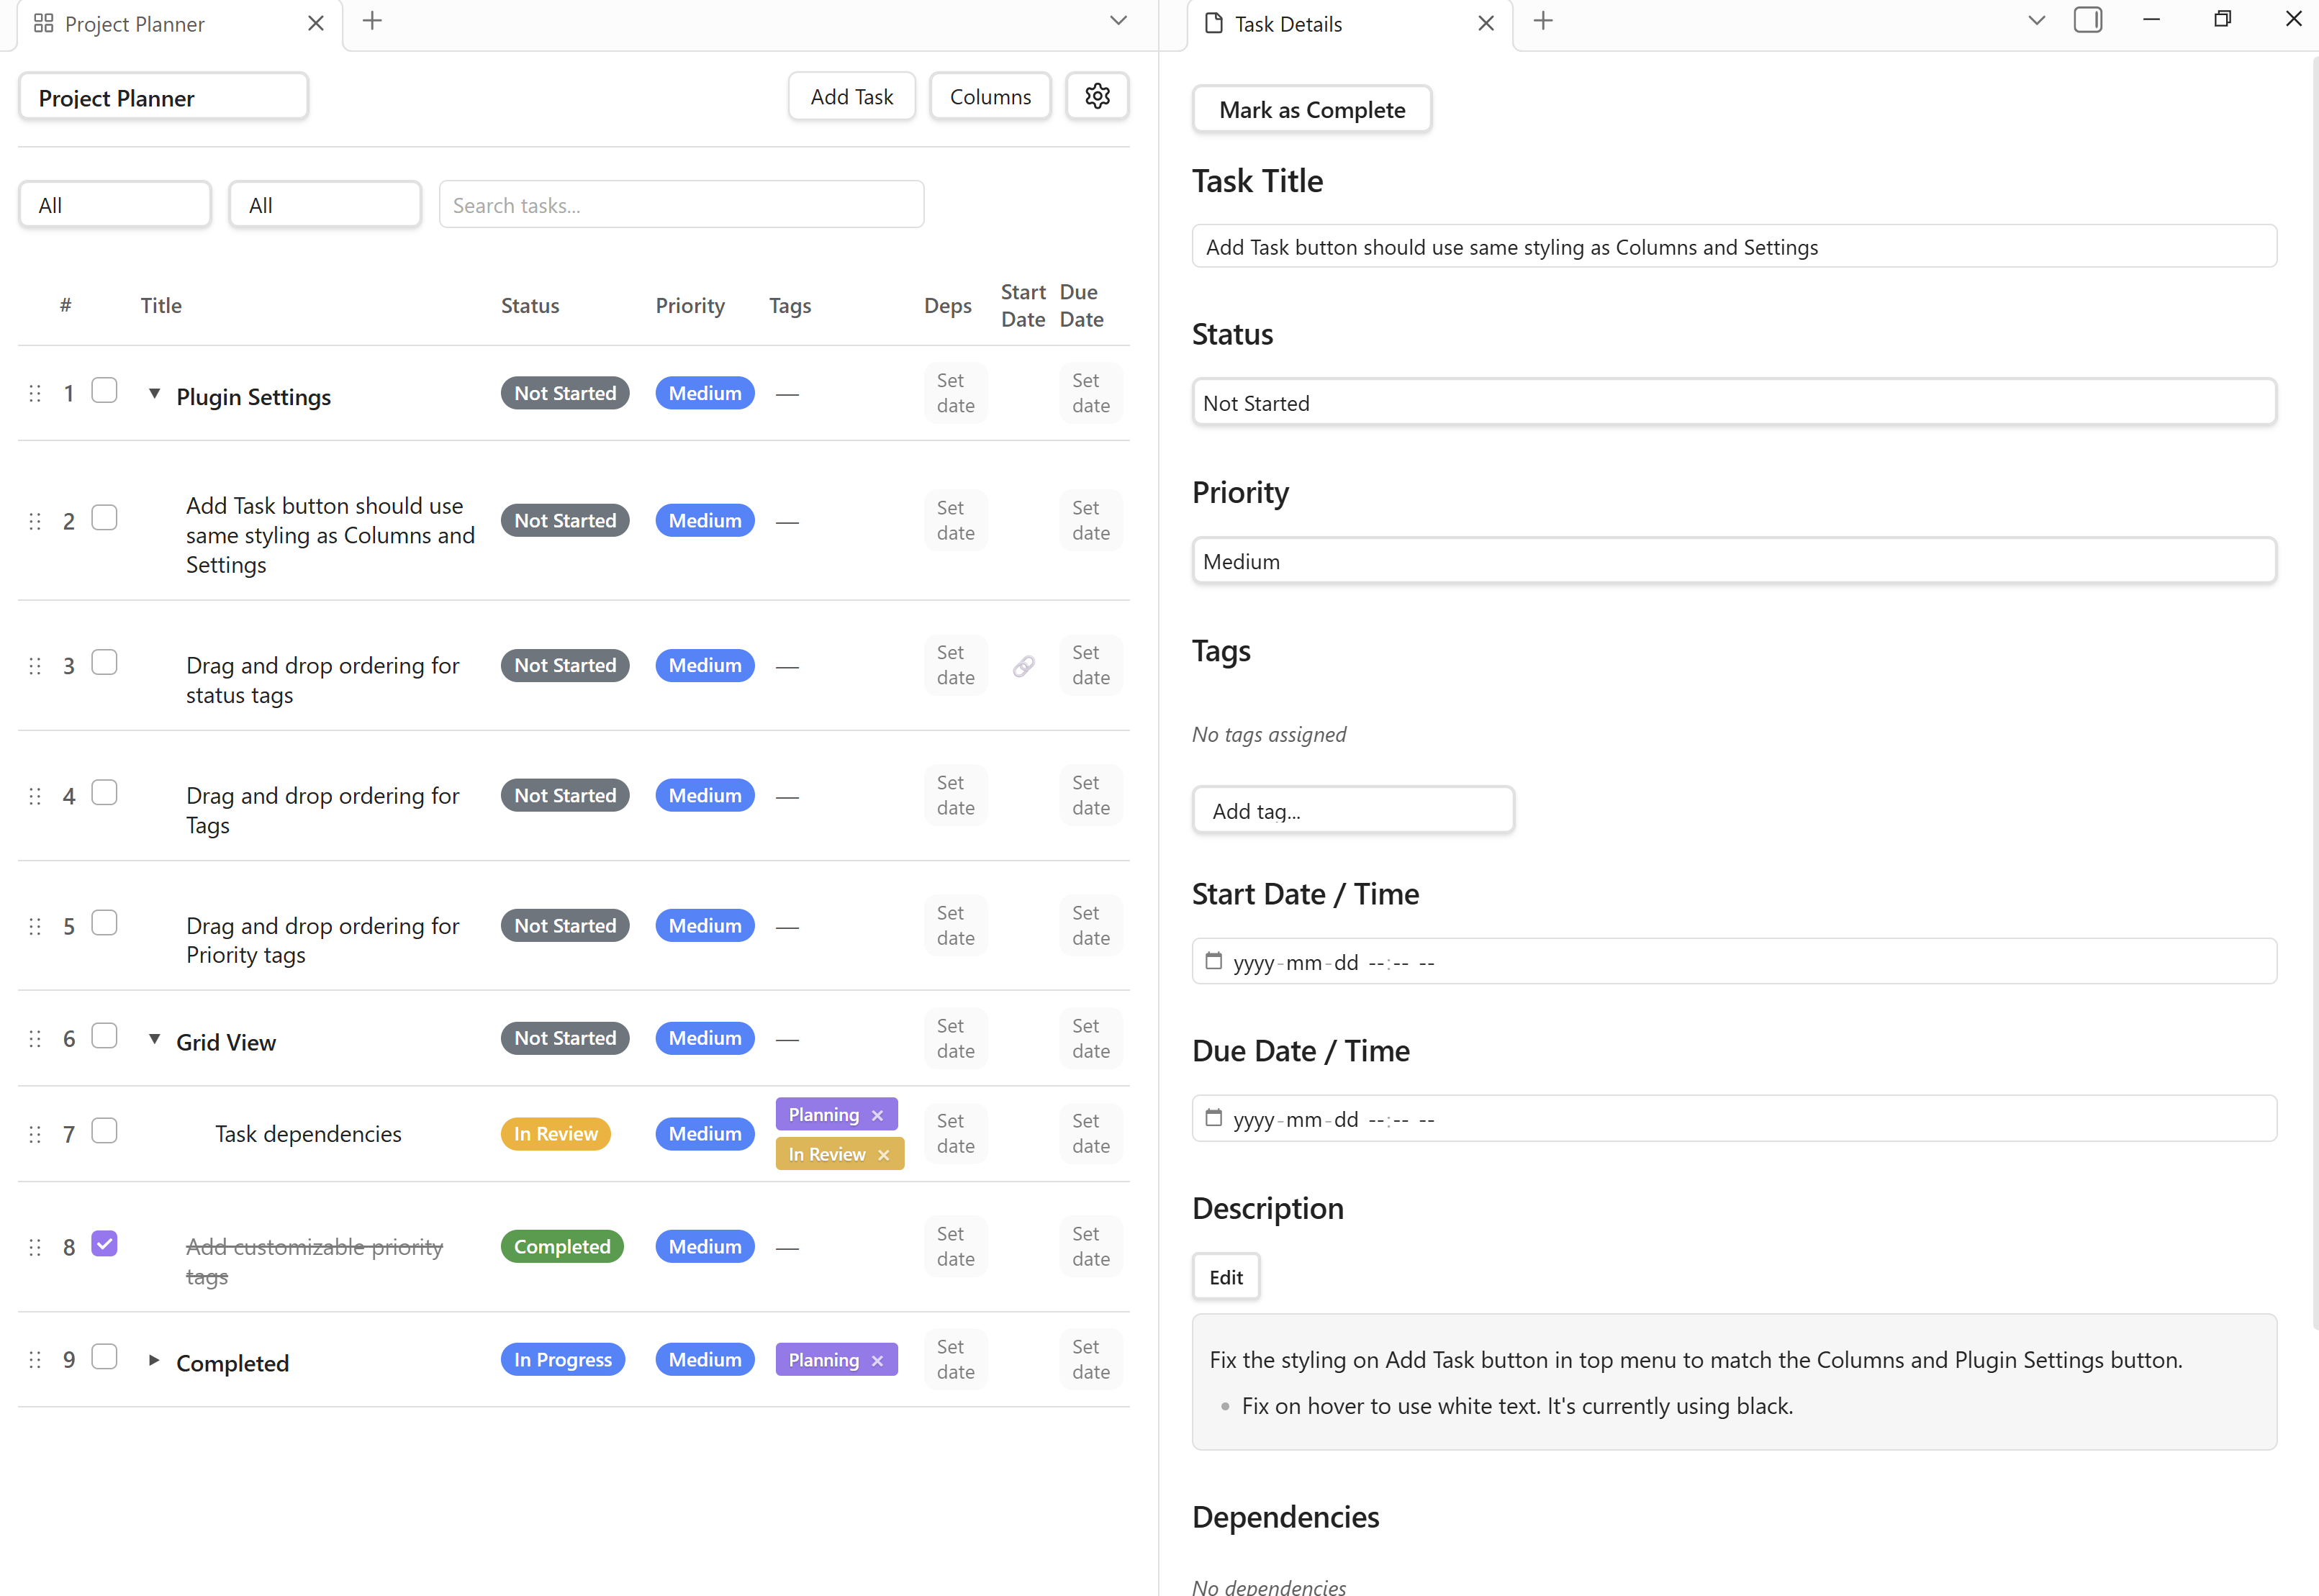Click Mark as Complete button
2319x1596 pixels.
coord(1311,110)
